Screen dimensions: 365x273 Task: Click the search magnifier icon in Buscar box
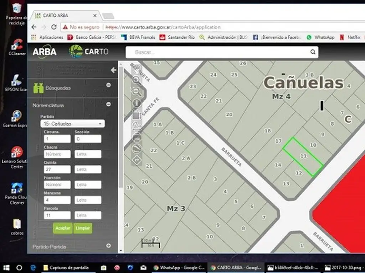point(313,52)
